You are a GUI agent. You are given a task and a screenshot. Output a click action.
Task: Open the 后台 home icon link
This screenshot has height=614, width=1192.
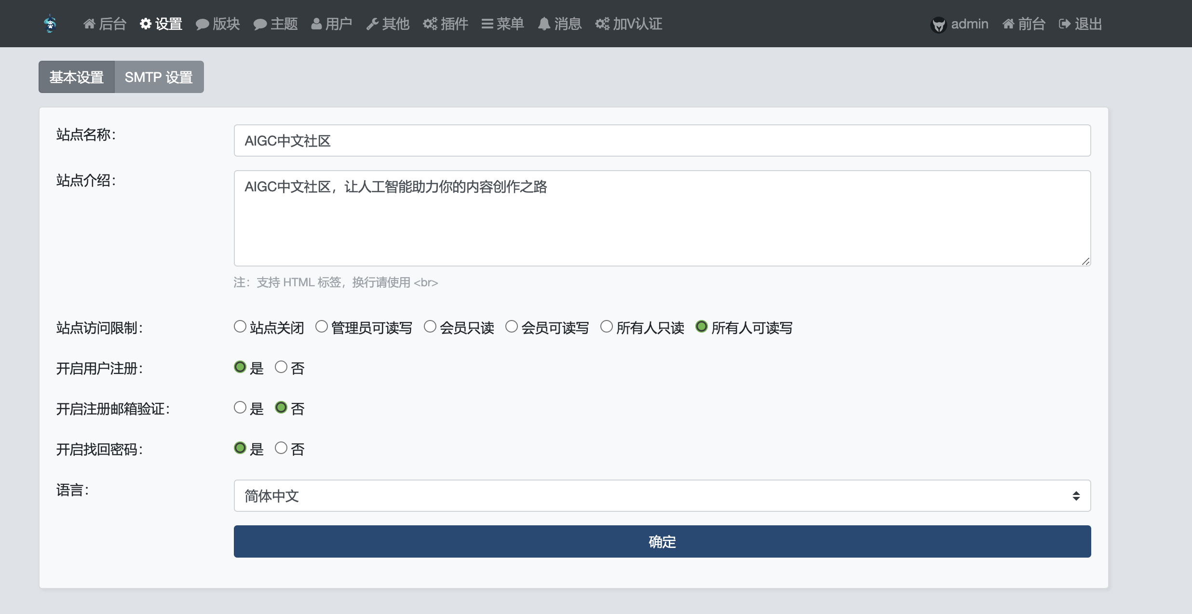coord(89,24)
